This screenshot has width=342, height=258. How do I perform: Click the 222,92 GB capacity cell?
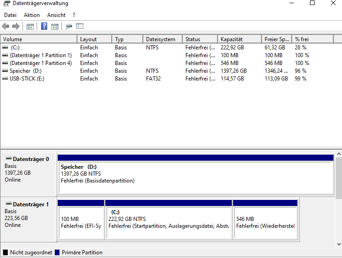(232, 47)
